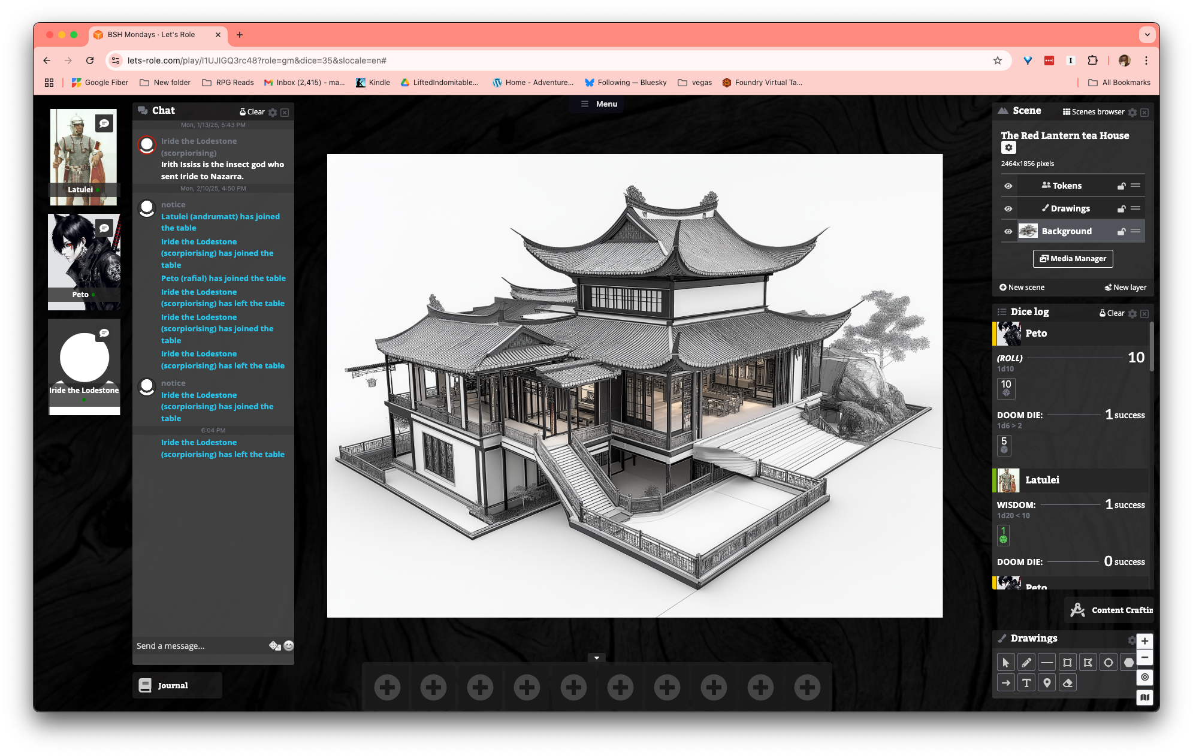Select the eraser tool
1193x756 pixels.
click(1067, 683)
